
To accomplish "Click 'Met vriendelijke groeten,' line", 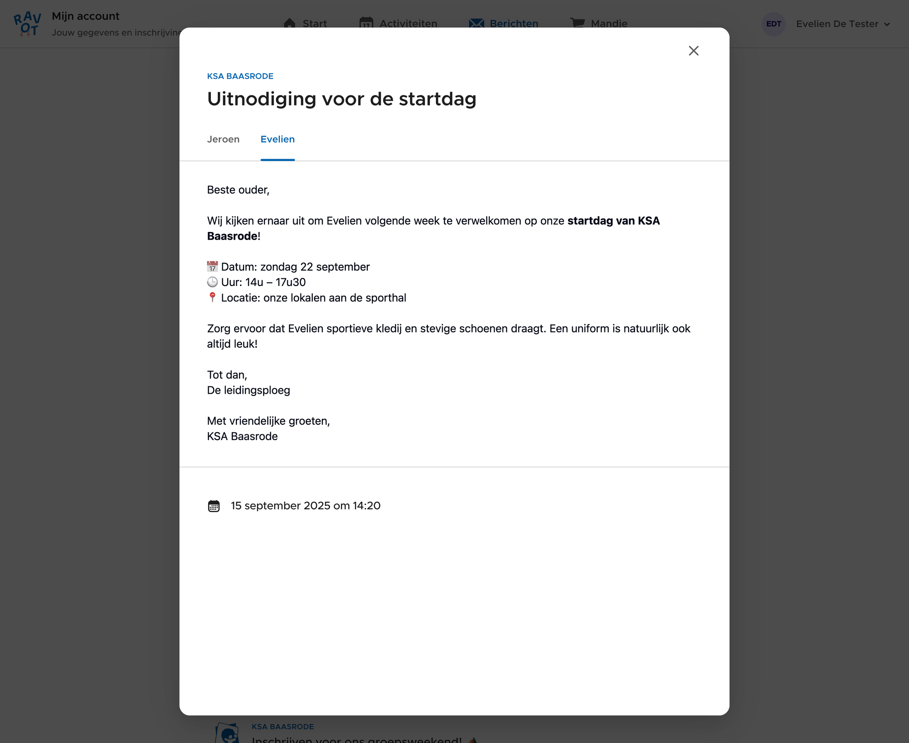I will pyautogui.click(x=269, y=421).
